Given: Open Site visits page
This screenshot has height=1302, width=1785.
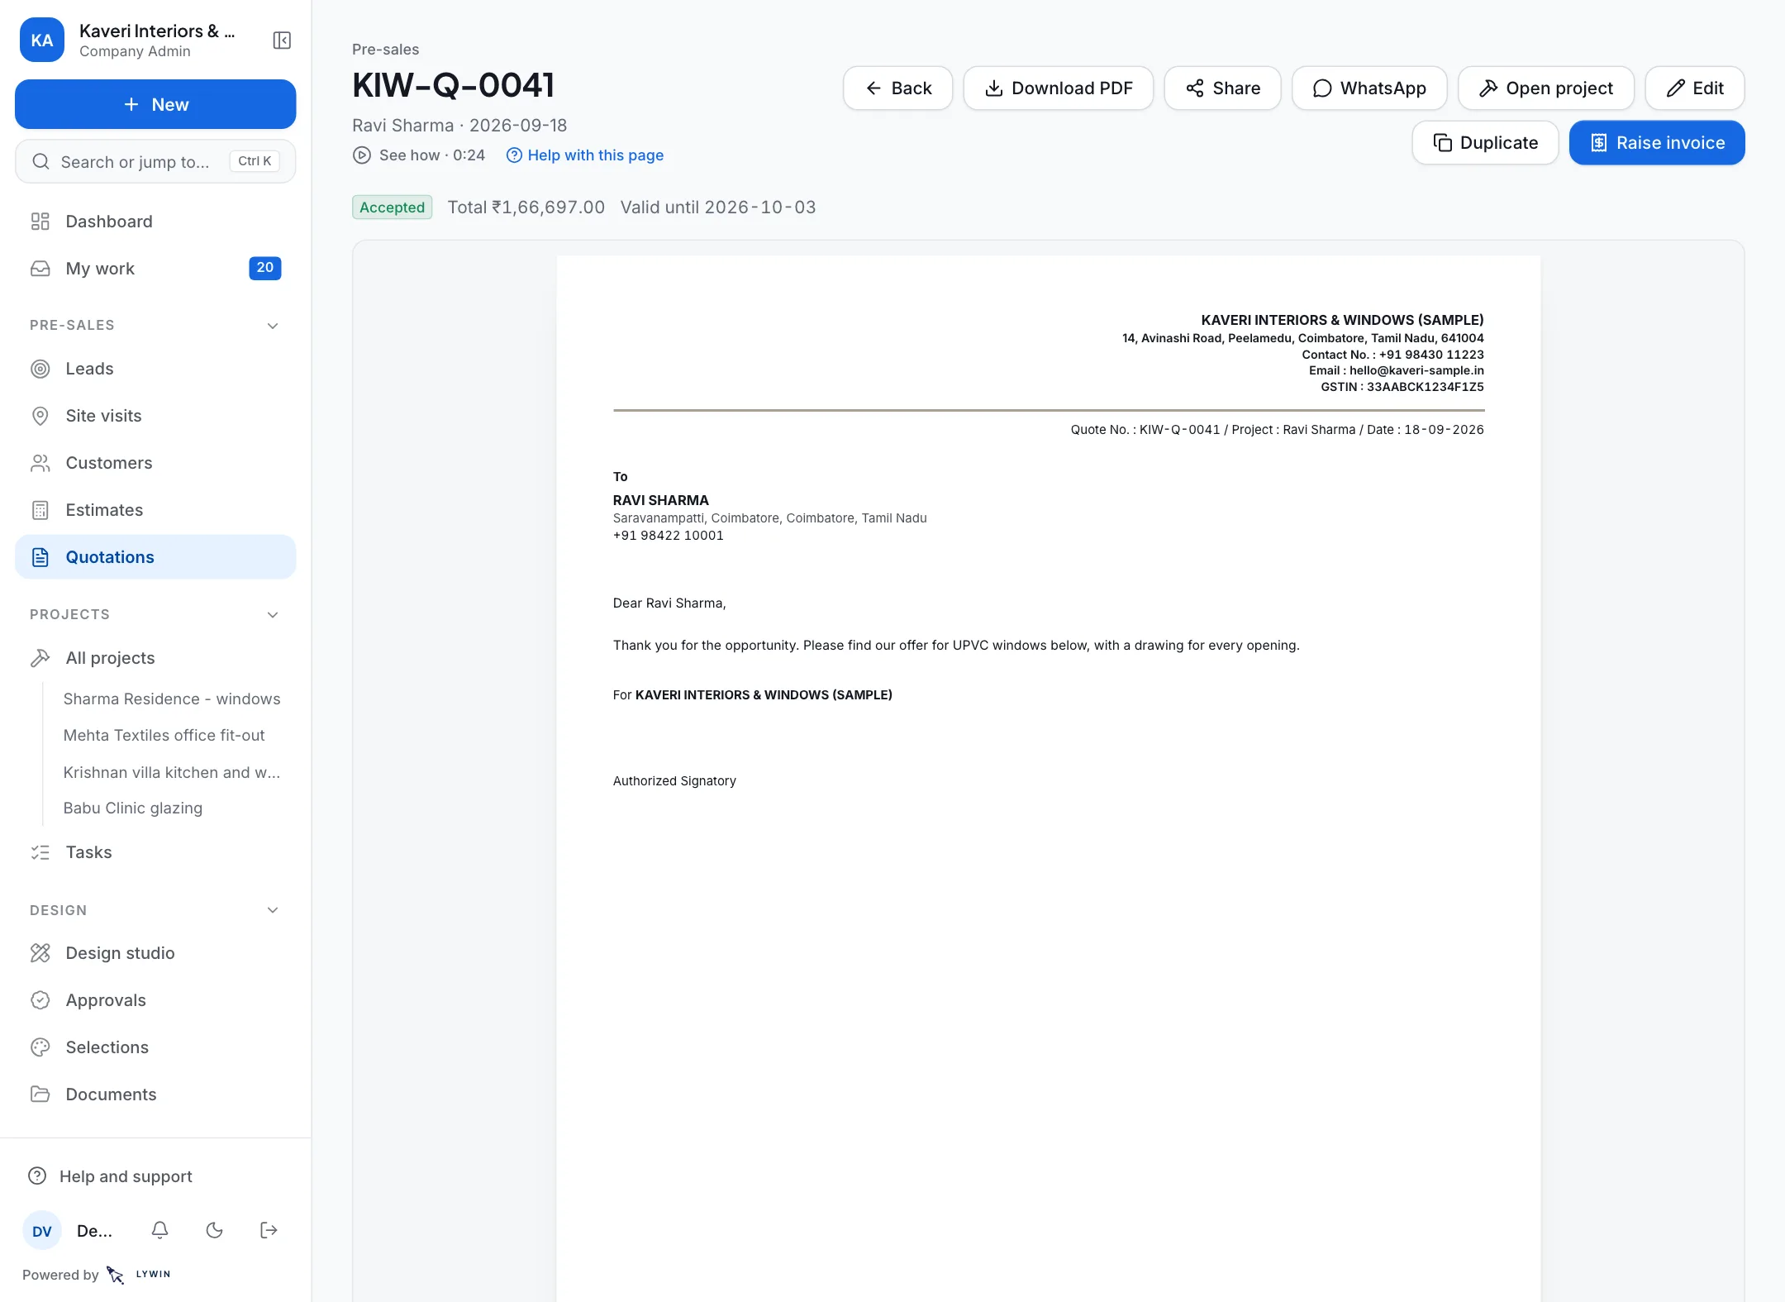Looking at the screenshot, I should [155, 416].
